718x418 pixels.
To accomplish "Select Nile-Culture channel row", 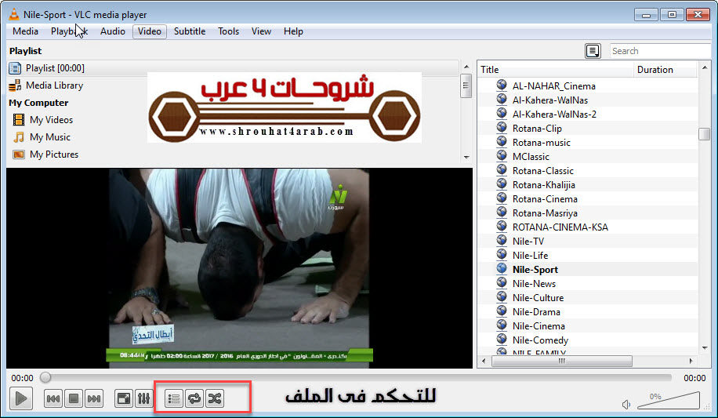I will coord(588,298).
